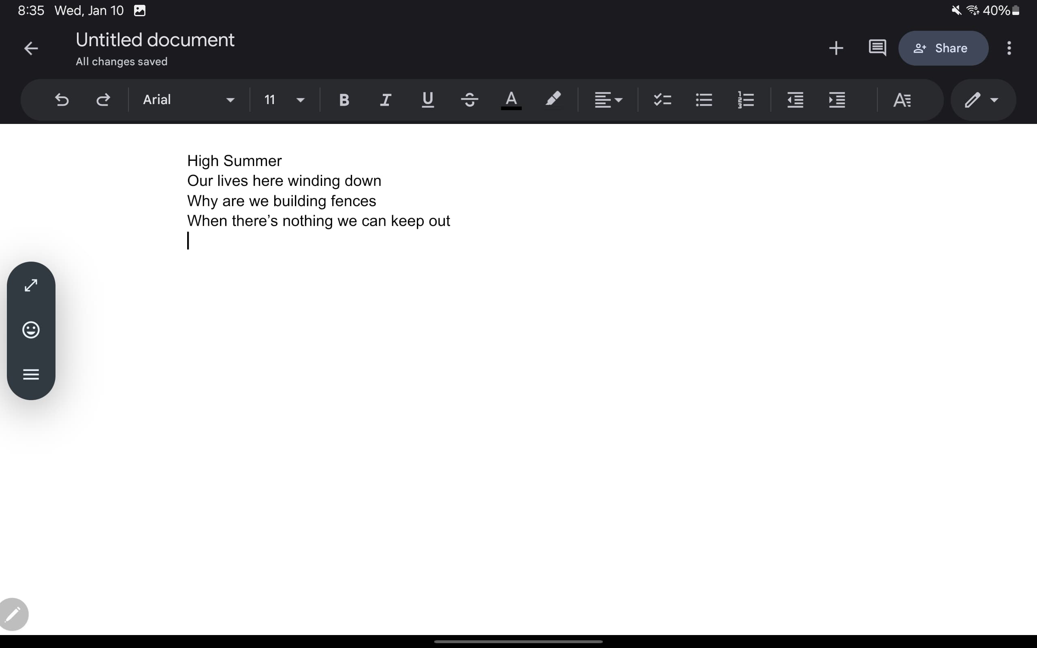Screen dimensions: 1037x648
Task: Tap the emoji icon in the side panel
Action: (x=31, y=330)
